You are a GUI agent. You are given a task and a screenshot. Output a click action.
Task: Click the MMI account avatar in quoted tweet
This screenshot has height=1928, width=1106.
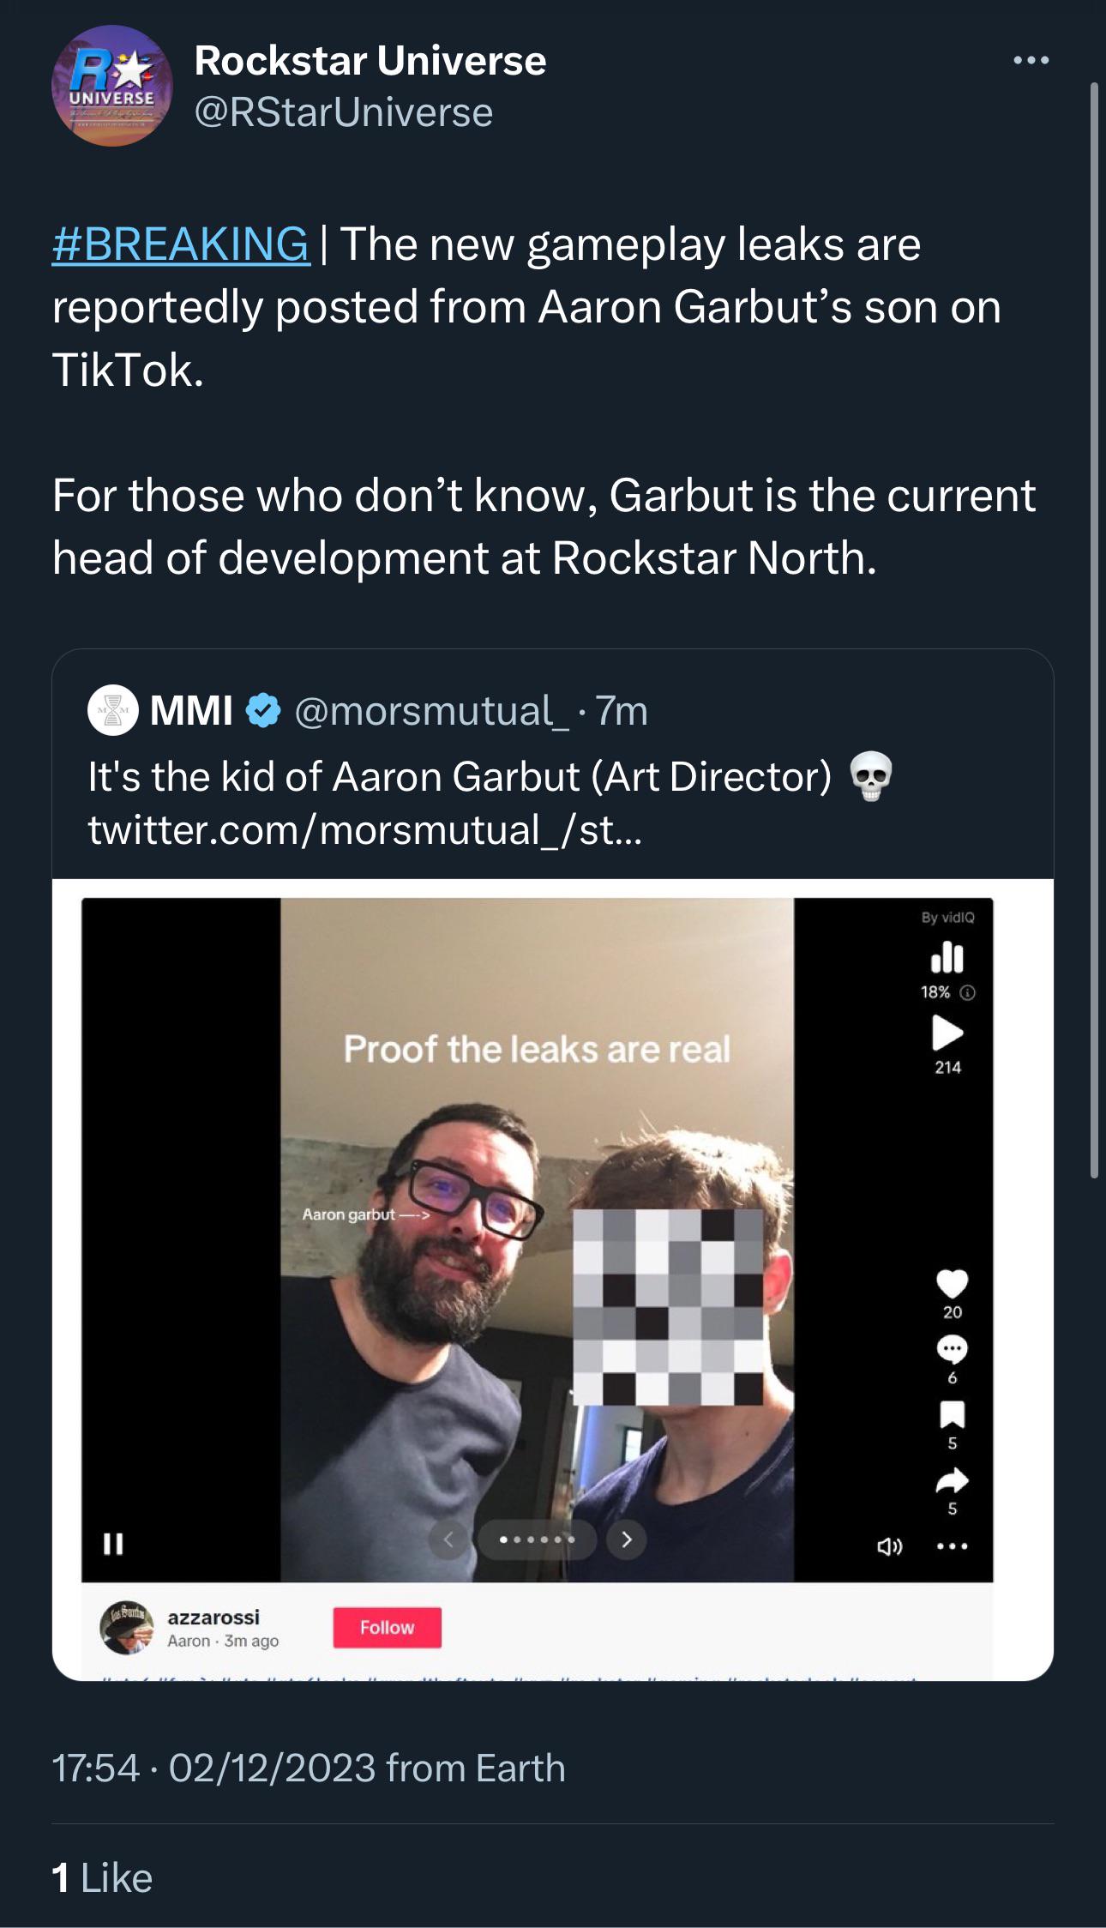coord(113,711)
